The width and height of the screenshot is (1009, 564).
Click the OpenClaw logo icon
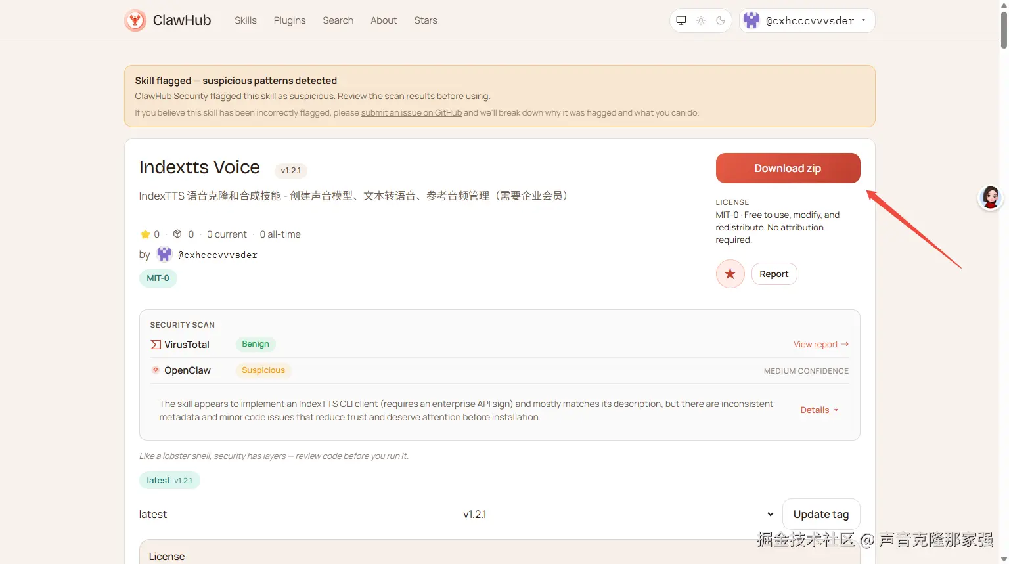tap(156, 370)
